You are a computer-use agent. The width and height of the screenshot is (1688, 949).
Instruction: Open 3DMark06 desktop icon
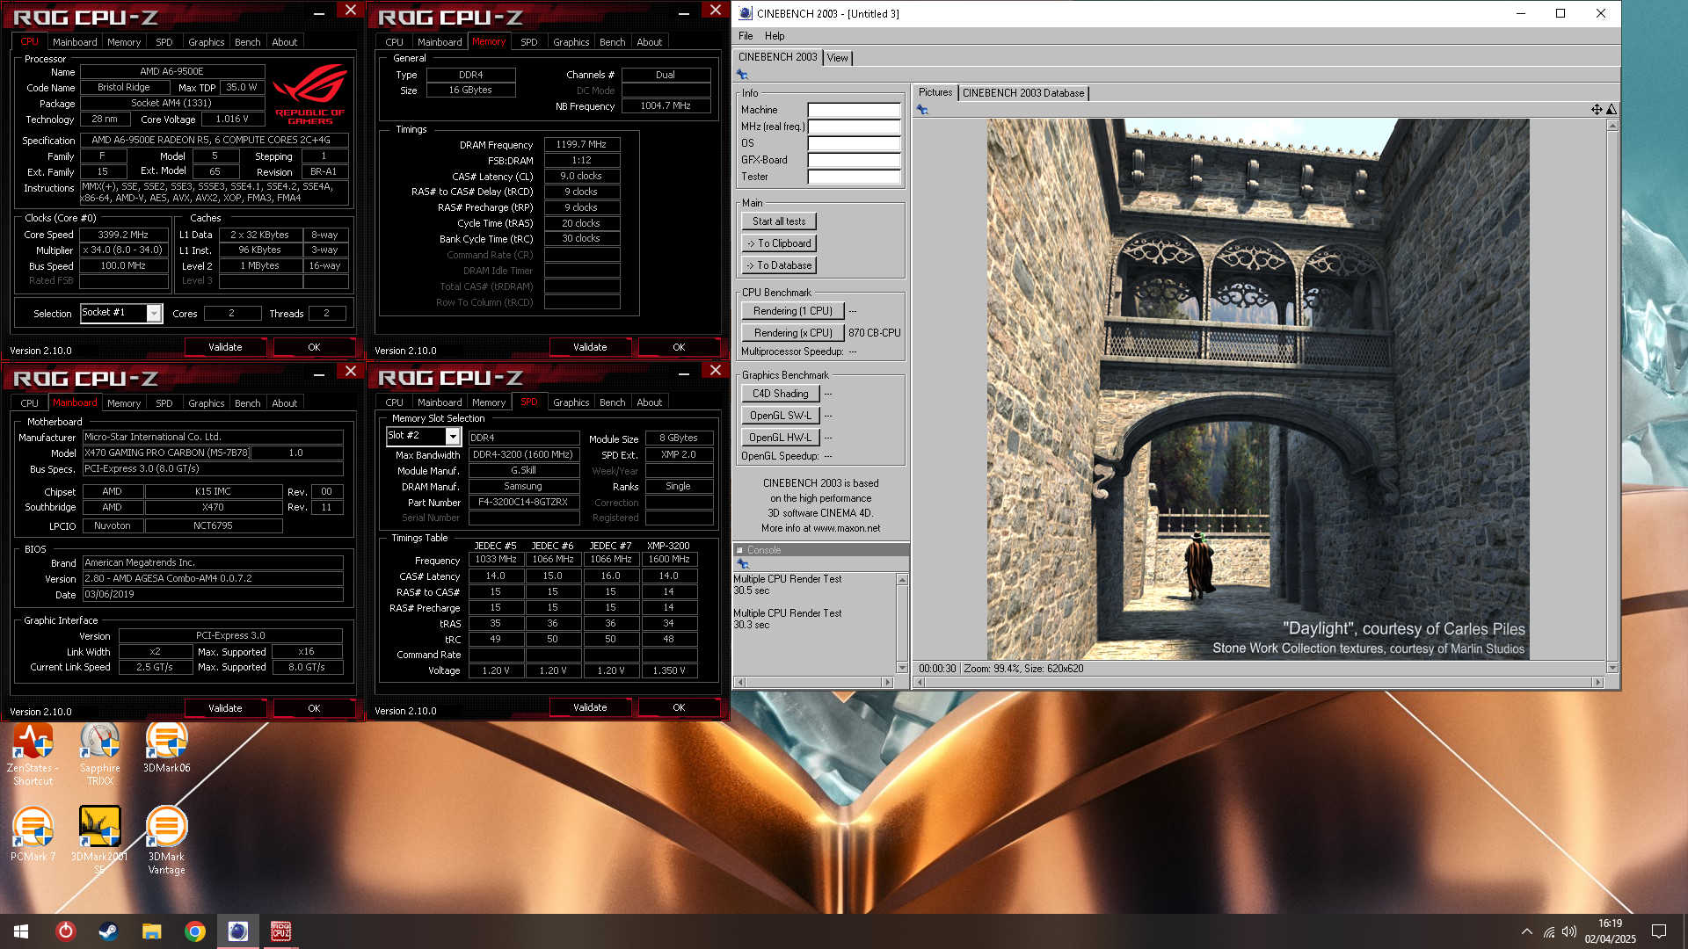tap(166, 748)
